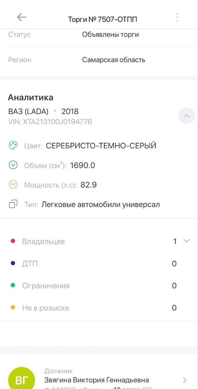198x389 pixels.
Task: Collapse the Аналитика card with the up chevron
Action: [x=186, y=116]
